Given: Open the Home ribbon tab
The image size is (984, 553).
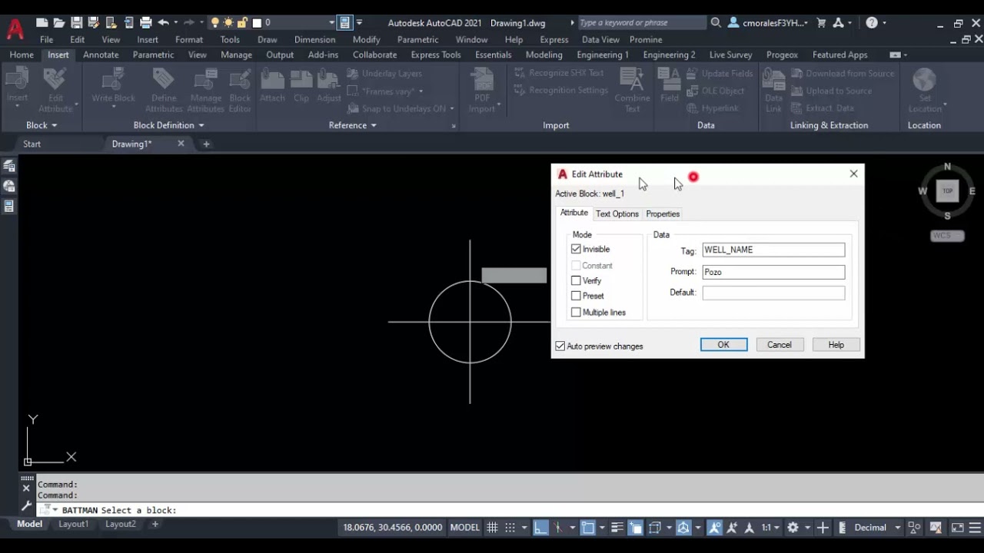Looking at the screenshot, I should click(x=22, y=55).
